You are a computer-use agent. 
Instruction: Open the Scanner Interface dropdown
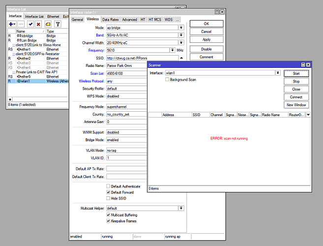pos(278,73)
